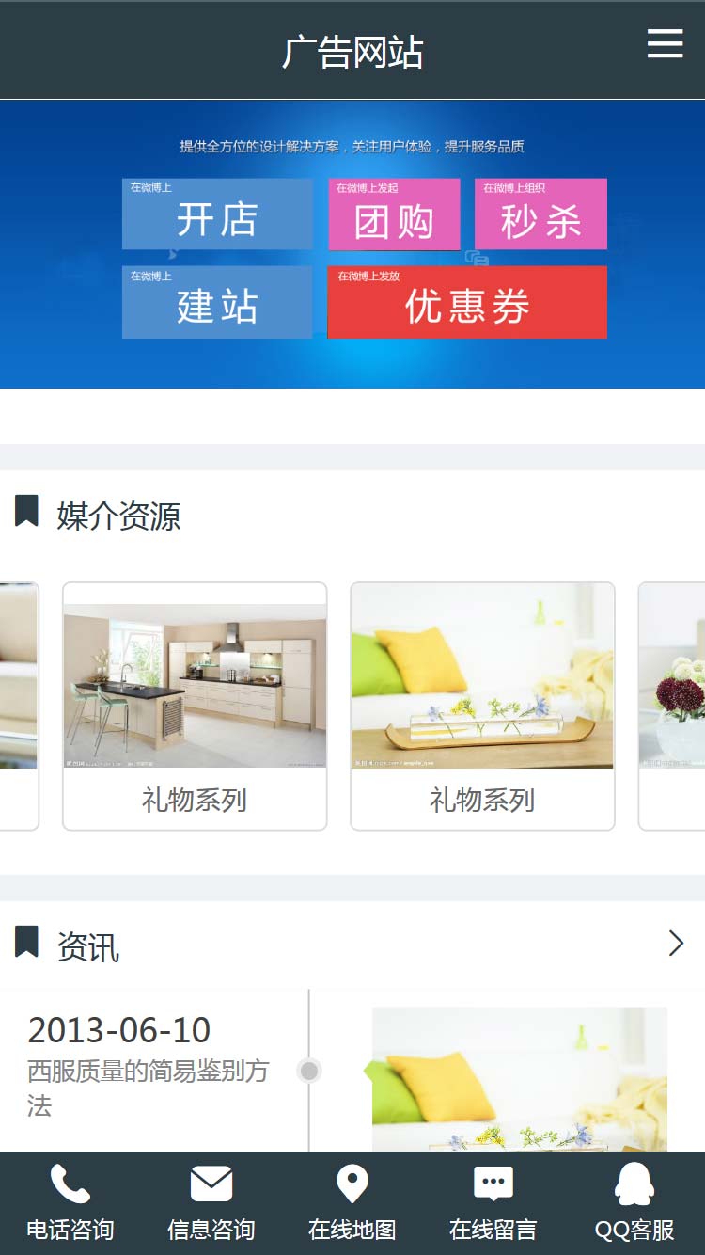Select the pink 秒杀 tile
The image size is (705, 1255).
click(540, 214)
